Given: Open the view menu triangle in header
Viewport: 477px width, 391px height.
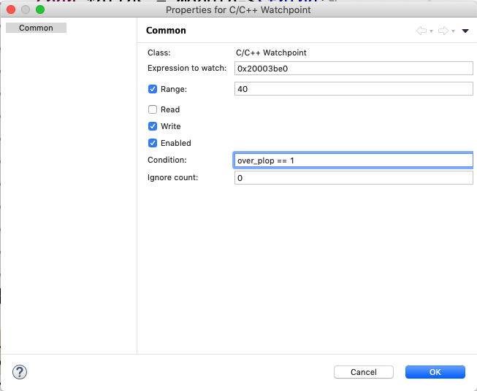Looking at the screenshot, I should pos(465,31).
